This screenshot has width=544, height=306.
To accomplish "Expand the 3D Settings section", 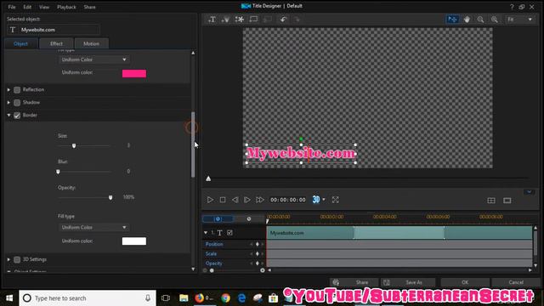I will click(8, 259).
